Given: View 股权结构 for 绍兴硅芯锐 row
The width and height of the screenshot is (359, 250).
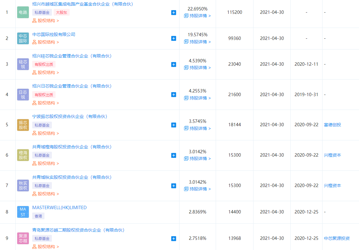Looking at the screenshot, I should pos(45,72).
